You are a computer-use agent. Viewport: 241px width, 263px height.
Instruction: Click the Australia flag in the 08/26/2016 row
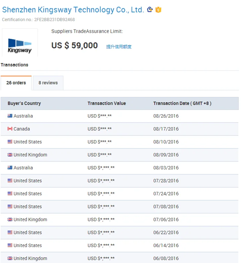(10, 116)
